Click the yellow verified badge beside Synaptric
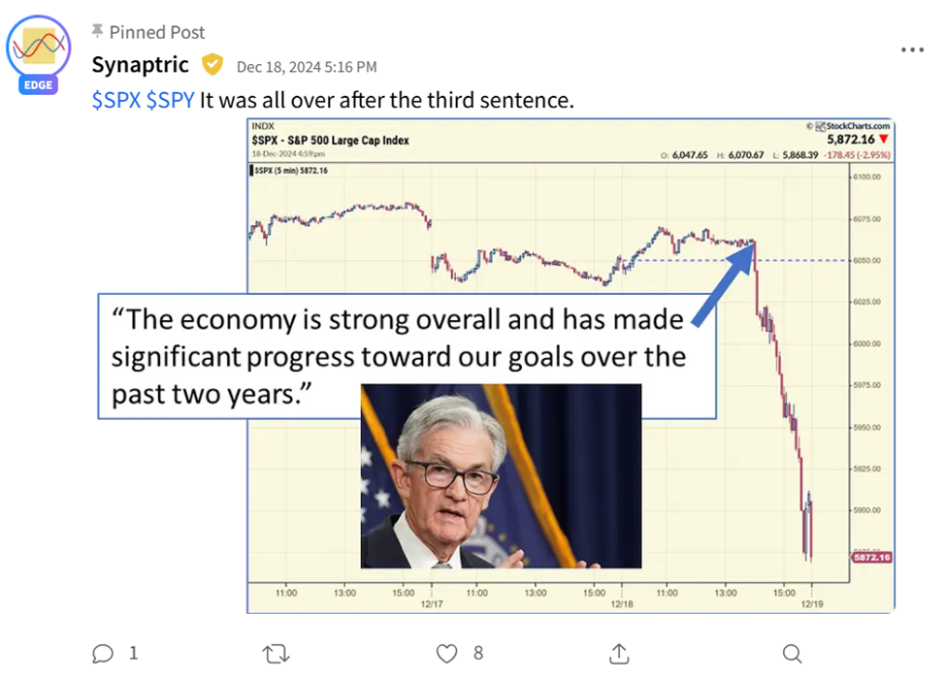This screenshot has height=680, width=946. (212, 66)
